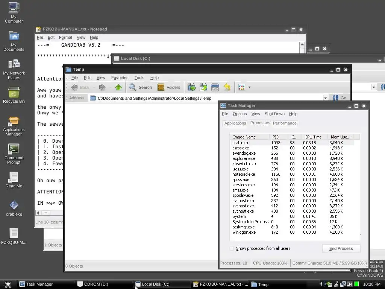The height and width of the screenshot is (289, 385).
Task: Click the EN language indicator in tray
Action: pyautogui.click(x=349, y=284)
